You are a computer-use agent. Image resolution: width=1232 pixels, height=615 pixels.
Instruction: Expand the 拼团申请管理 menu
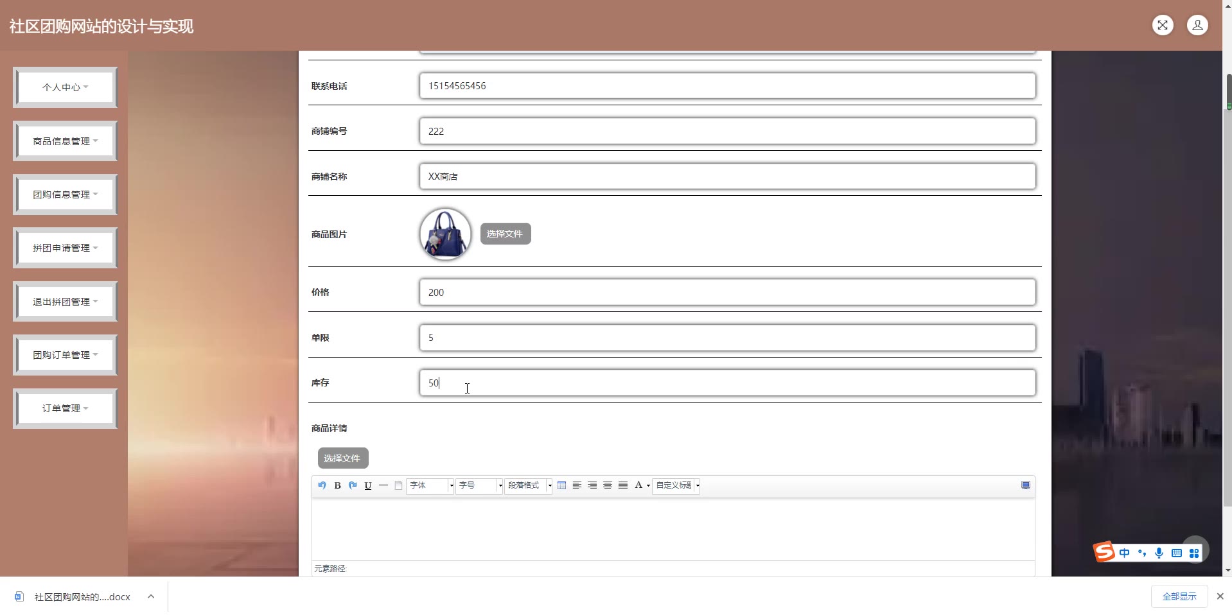click(65, 248)
